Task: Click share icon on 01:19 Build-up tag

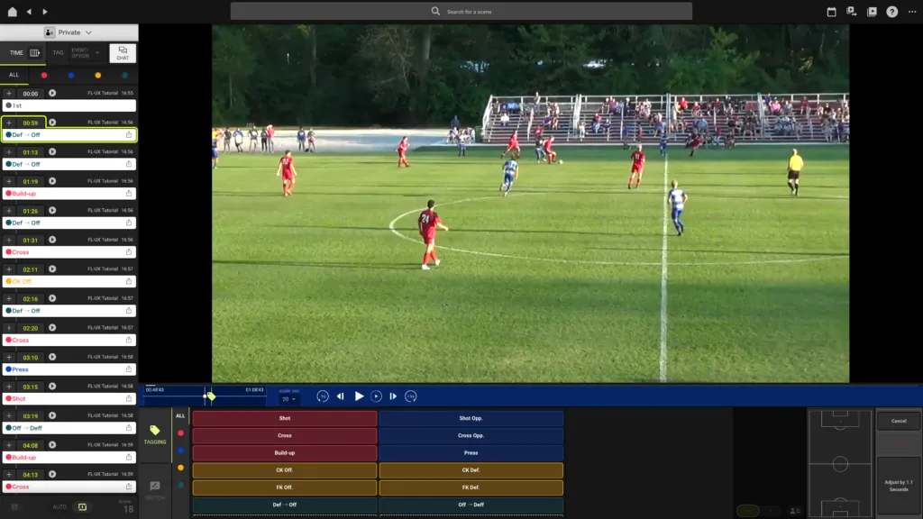Action: tap(129, 193)
